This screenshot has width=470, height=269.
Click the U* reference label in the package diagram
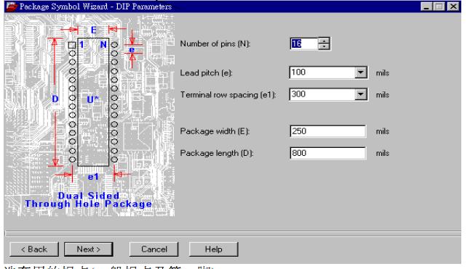[x=92, y=99]
